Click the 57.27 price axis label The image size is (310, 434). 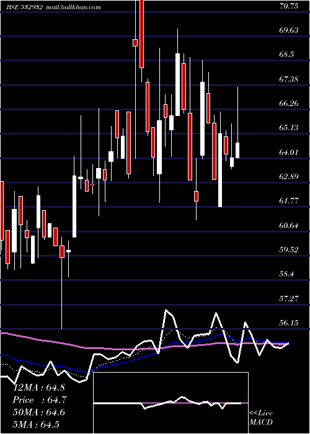point(289,298)
